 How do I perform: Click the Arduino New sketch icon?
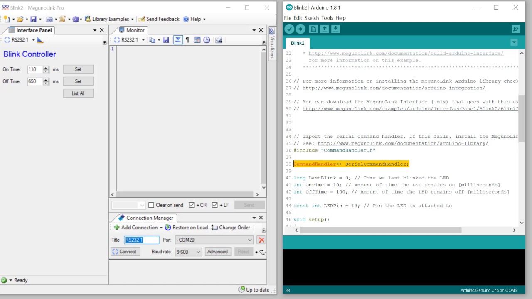[x=313, y=29]
